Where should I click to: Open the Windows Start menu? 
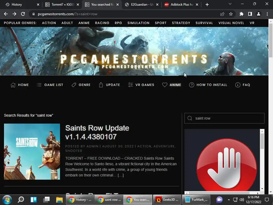(x=7, y=200)
